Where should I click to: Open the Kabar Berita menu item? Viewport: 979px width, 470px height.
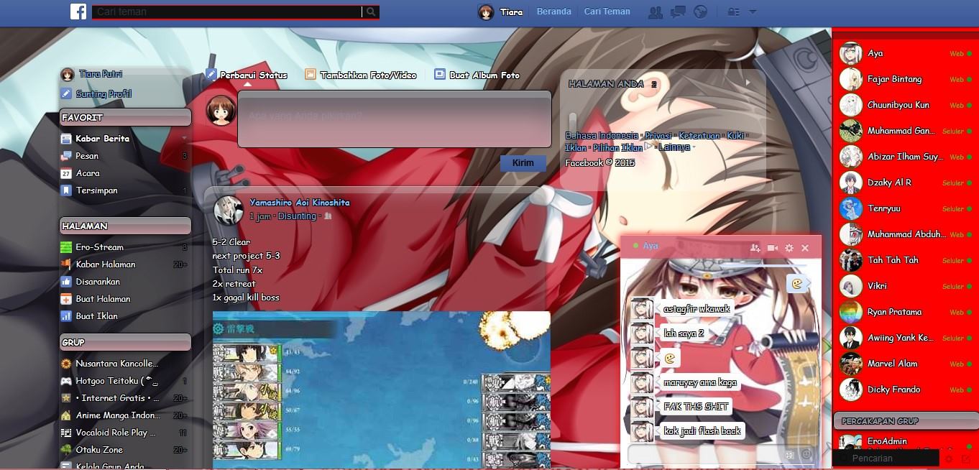coord(102,138)
